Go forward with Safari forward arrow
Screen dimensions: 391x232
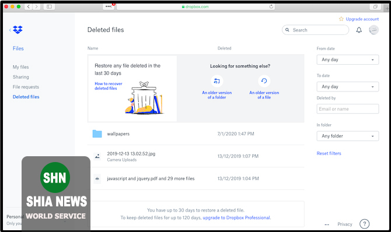pos(36,6)
